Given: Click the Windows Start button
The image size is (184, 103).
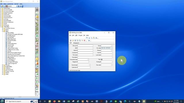Looking at the screenshot, I should (x=2, y=101).
